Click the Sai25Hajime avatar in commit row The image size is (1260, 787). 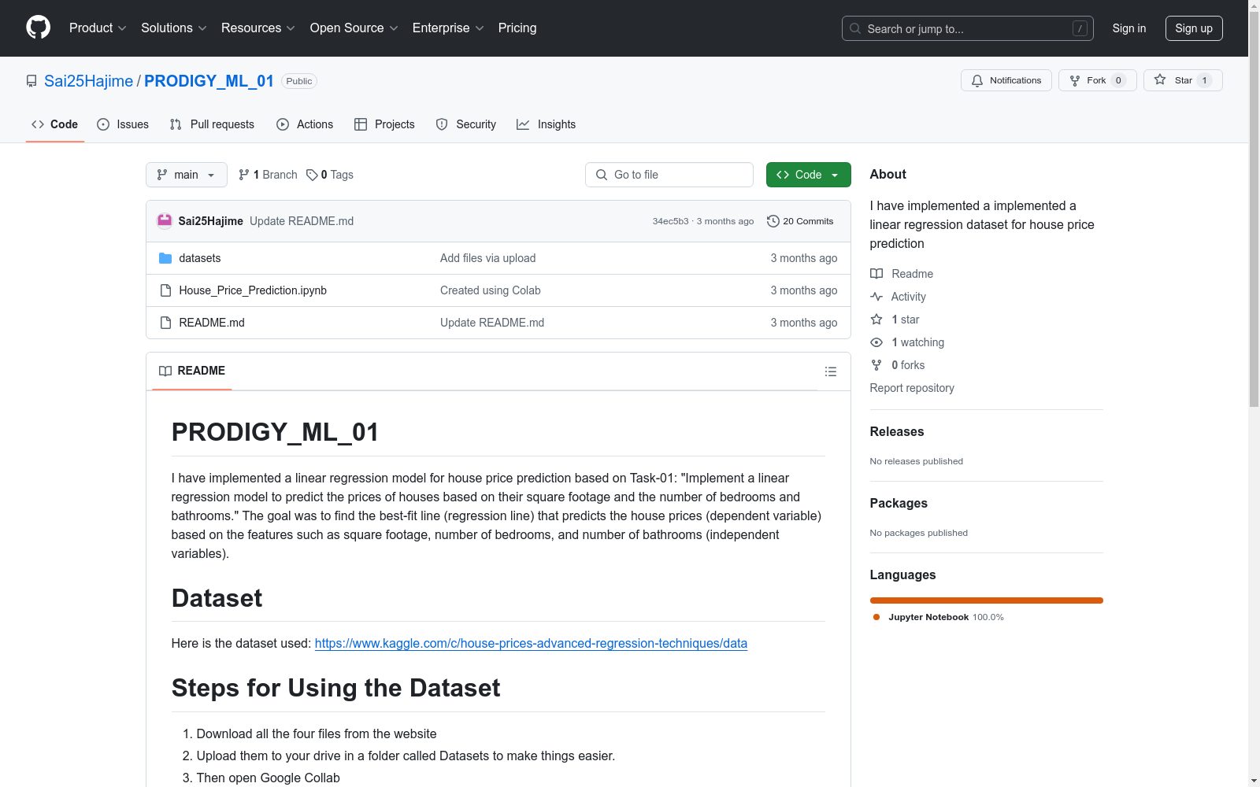coord(165,221)
